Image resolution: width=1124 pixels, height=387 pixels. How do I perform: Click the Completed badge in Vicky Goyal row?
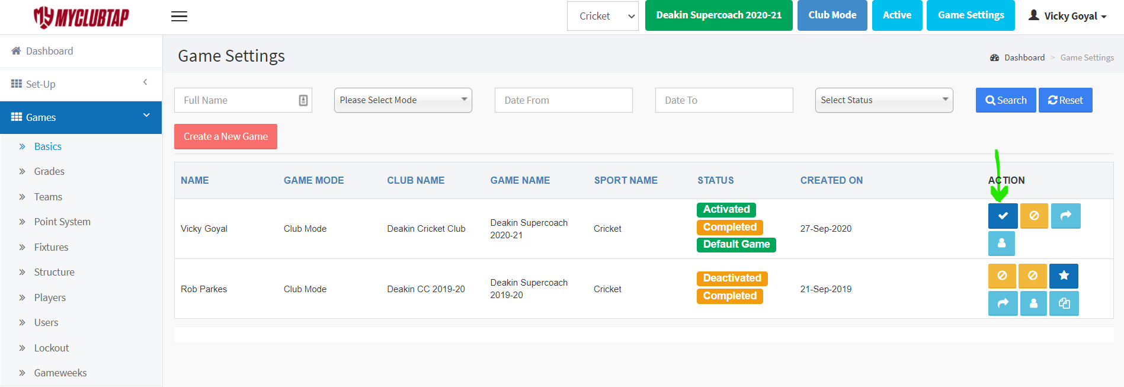[x=730, y=227]
